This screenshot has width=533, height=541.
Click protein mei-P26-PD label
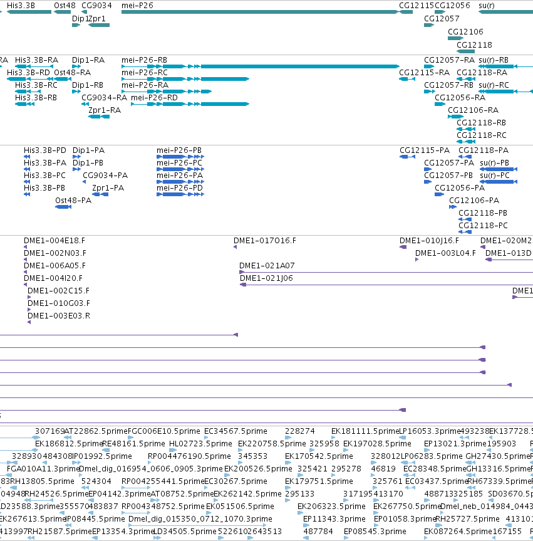point(180,188)
